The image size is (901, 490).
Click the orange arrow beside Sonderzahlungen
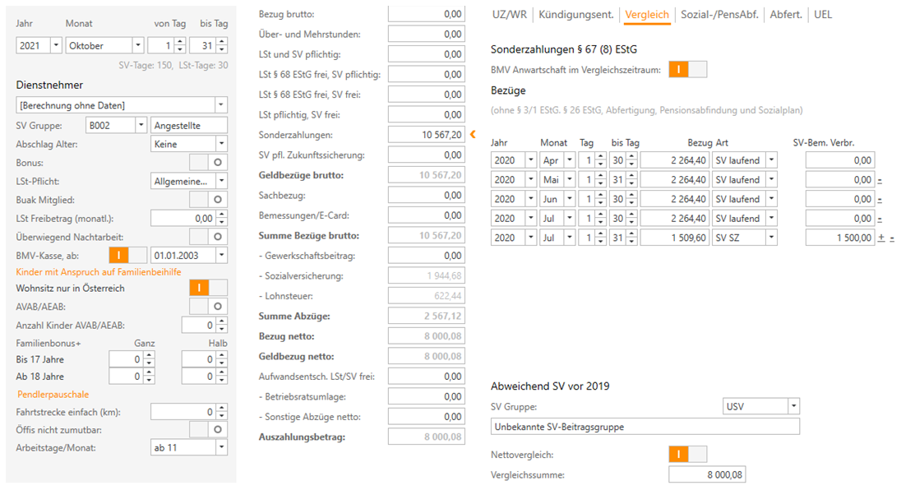click(473, 134)
